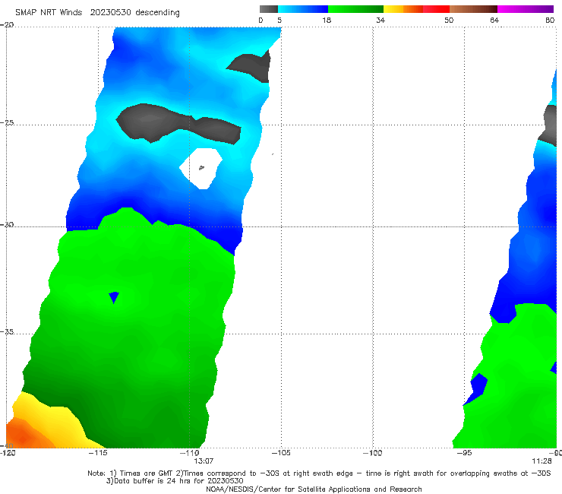Select the '-100' longitude axis label
Image resolution: width=562 pixels, height=494 pixels.
click(x=373, y=453)
